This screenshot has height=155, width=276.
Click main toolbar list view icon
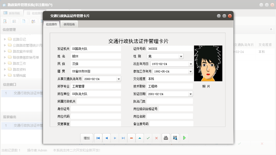coord(14,21)
